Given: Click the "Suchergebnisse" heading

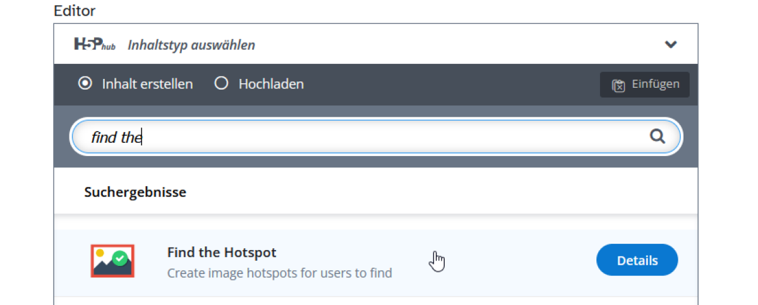Looking at the screenshot, I should tap(135, 192).
